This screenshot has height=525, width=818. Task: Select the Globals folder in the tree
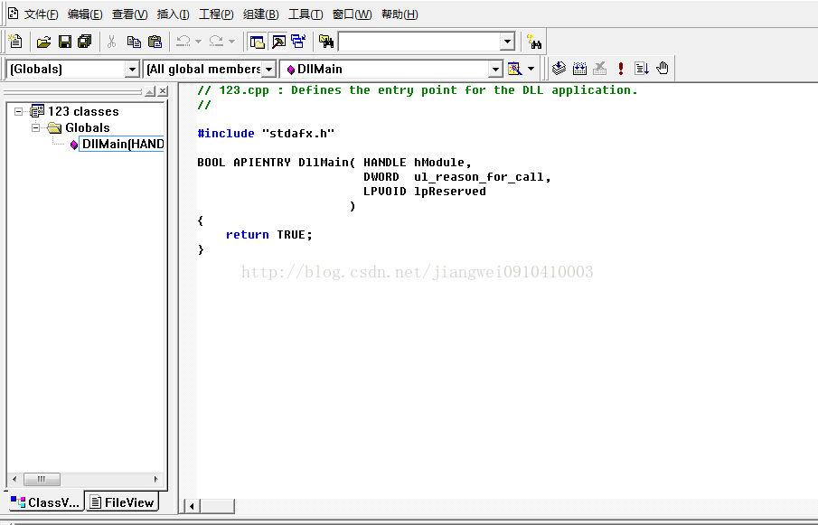(87, 127)
